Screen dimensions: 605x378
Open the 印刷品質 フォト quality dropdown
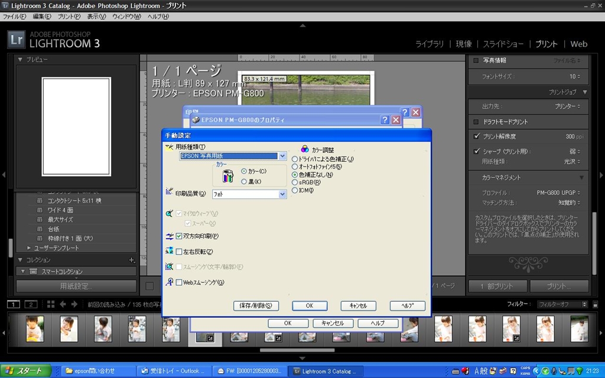282,194
